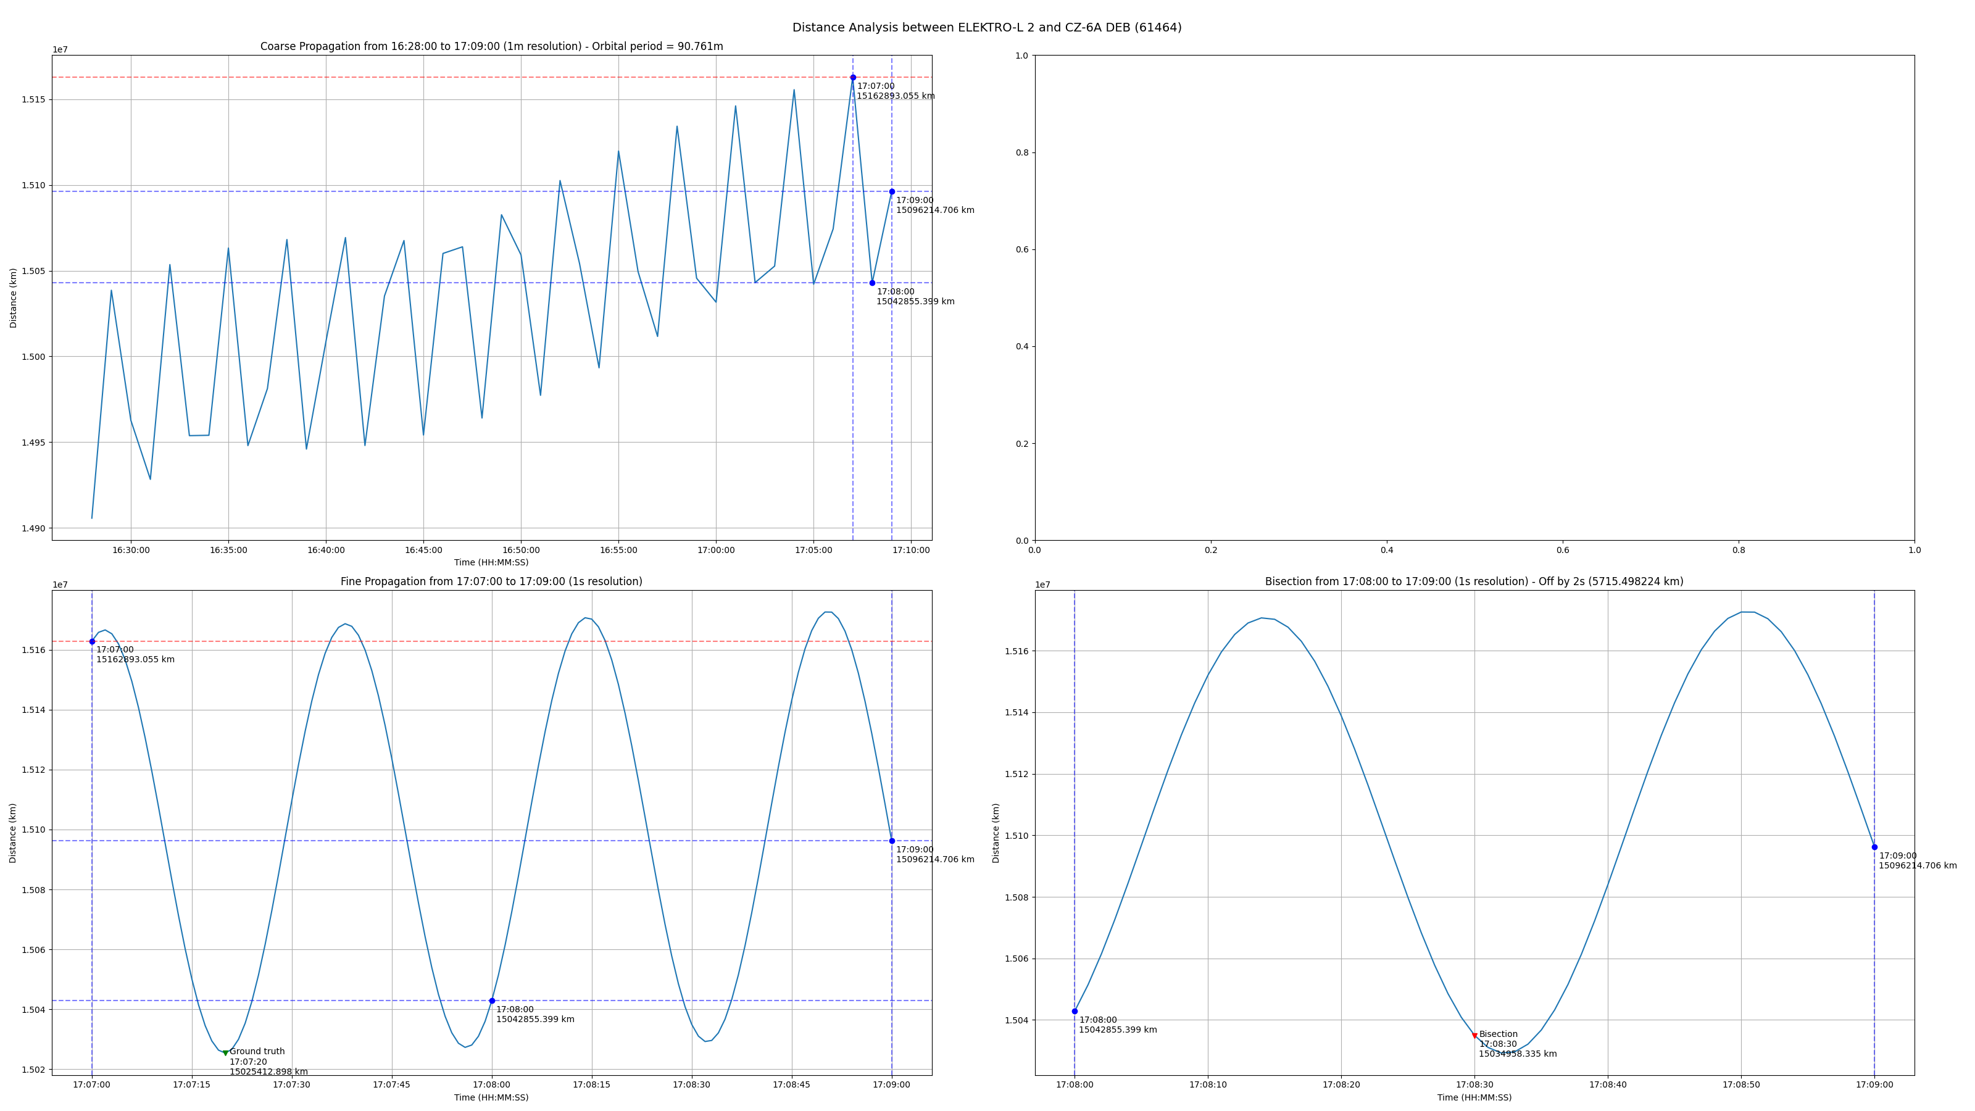The image size is (1975, 1111).
Task: Click the Bisection subplot title
Action: pos(1474,582)
